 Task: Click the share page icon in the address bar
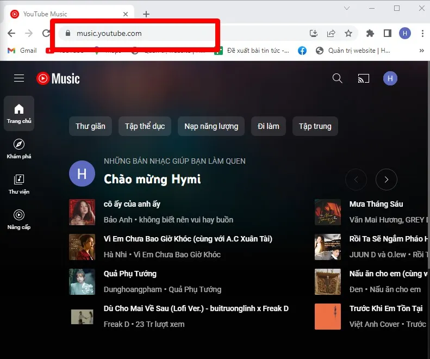(x=331, y=33)
